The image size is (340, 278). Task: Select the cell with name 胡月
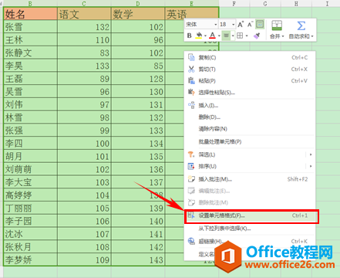pyautogui.click(x=30, y=156)
